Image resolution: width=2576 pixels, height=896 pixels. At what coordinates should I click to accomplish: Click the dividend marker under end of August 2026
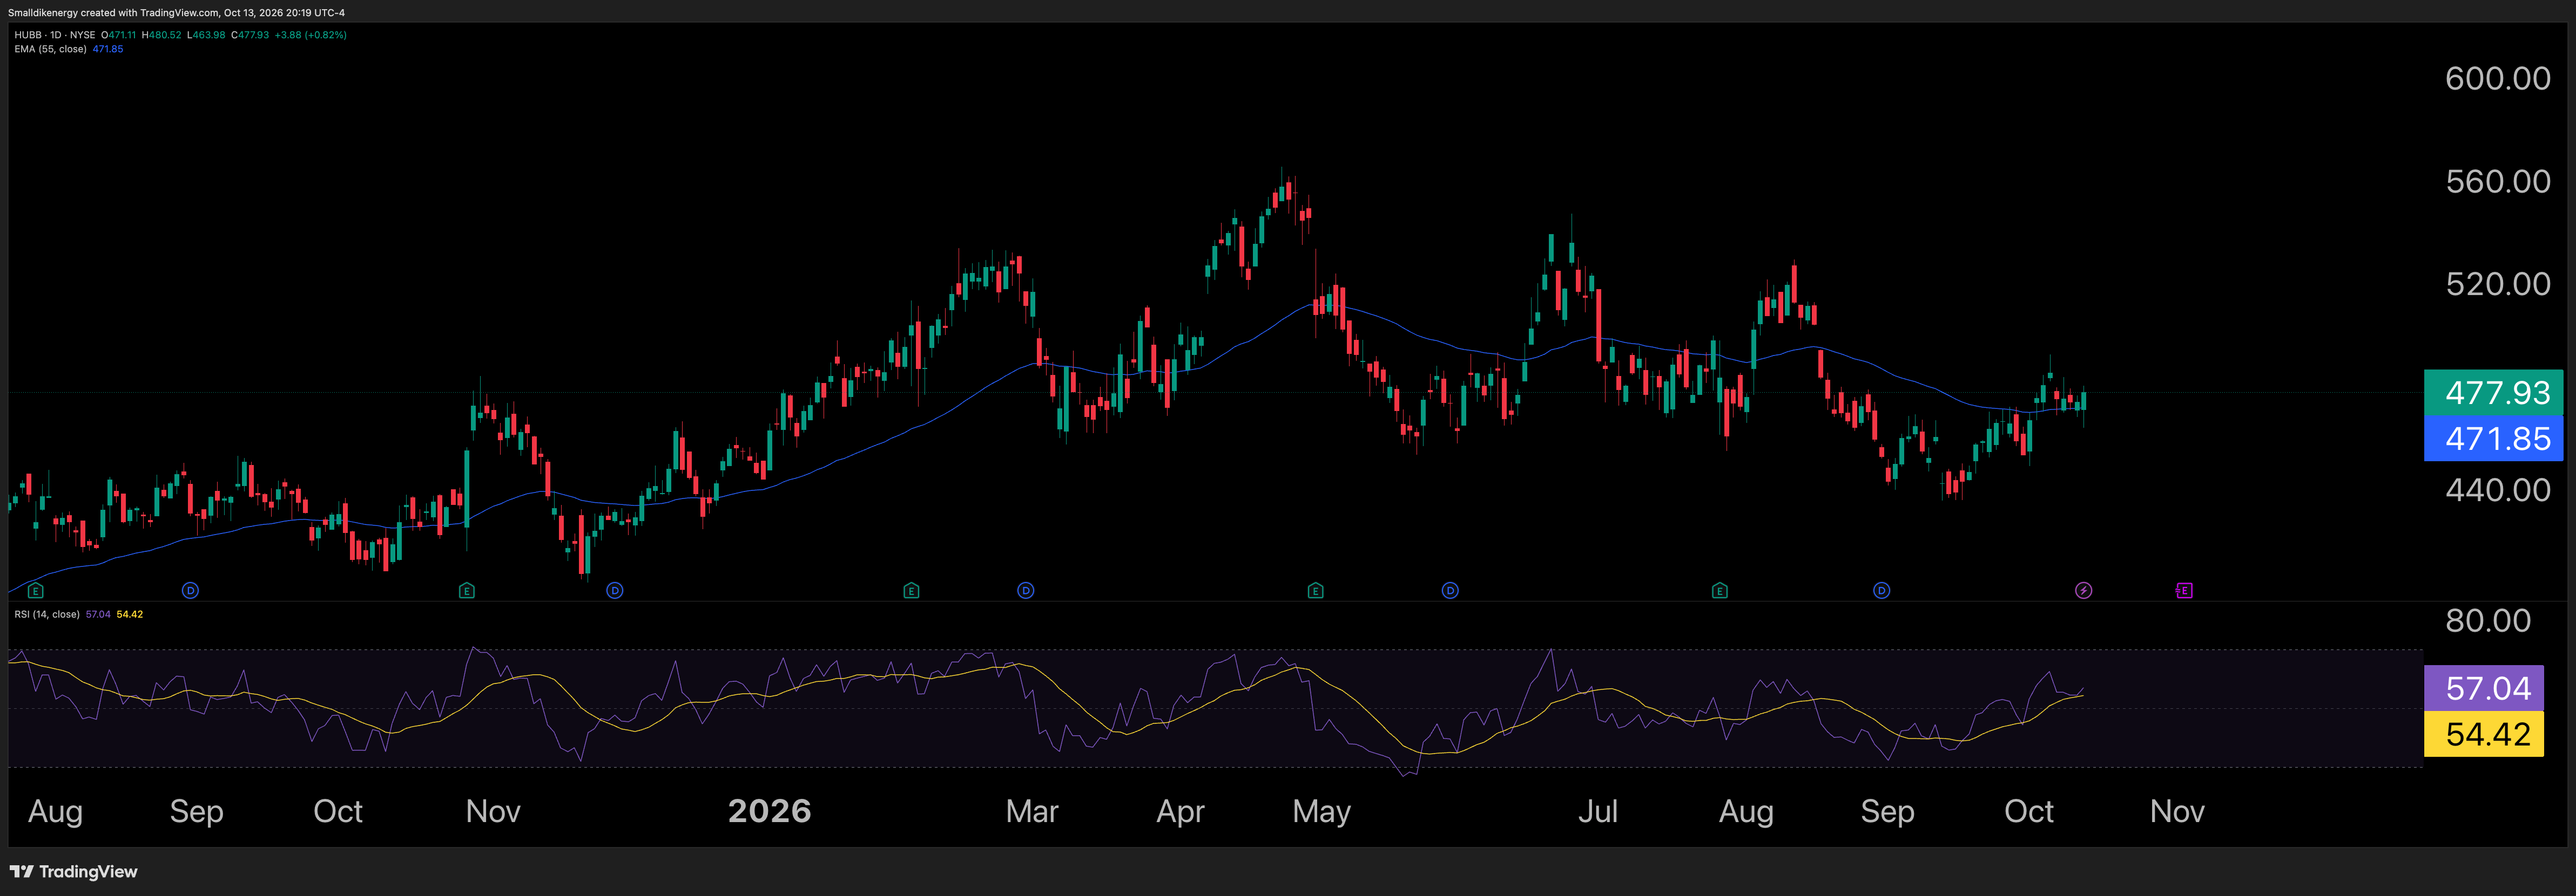tap(1881, 590)
